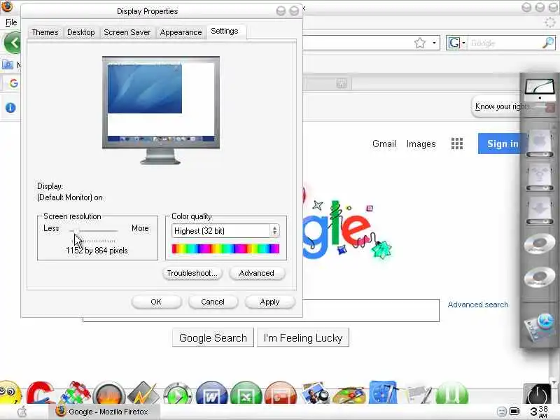Switch to the Appearance tab
The height and width of the screenshot is (420, 560).
tap(181, 32)
